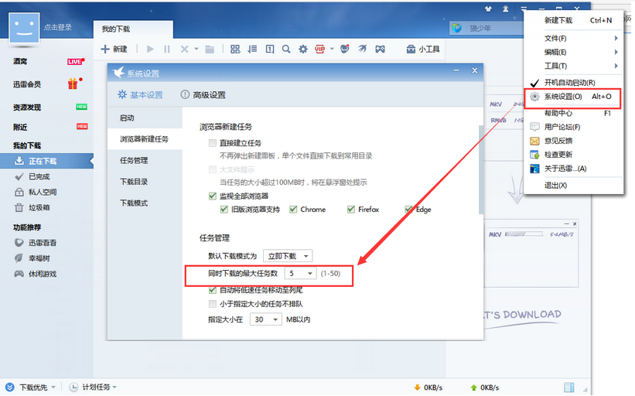635x396 pixels.
Task: Open the search magnifier icon
Action: 286,49
